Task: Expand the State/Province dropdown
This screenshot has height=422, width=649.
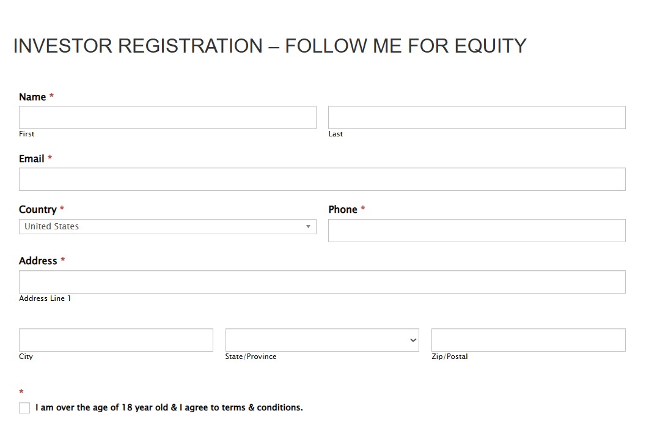Action: 322,340
